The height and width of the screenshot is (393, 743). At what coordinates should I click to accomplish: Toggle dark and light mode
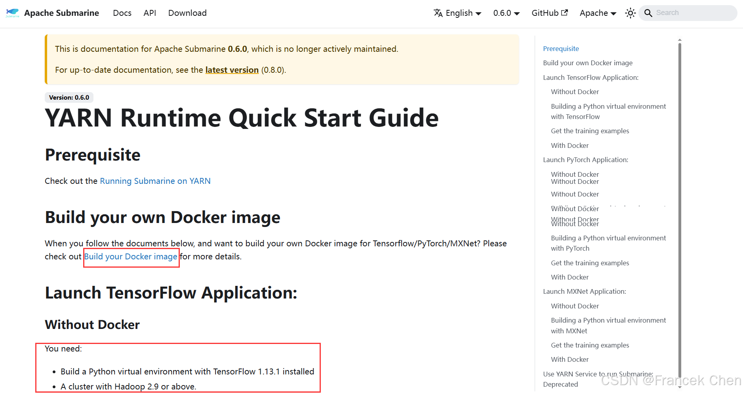pyautogui.click(x=630, y=13)
